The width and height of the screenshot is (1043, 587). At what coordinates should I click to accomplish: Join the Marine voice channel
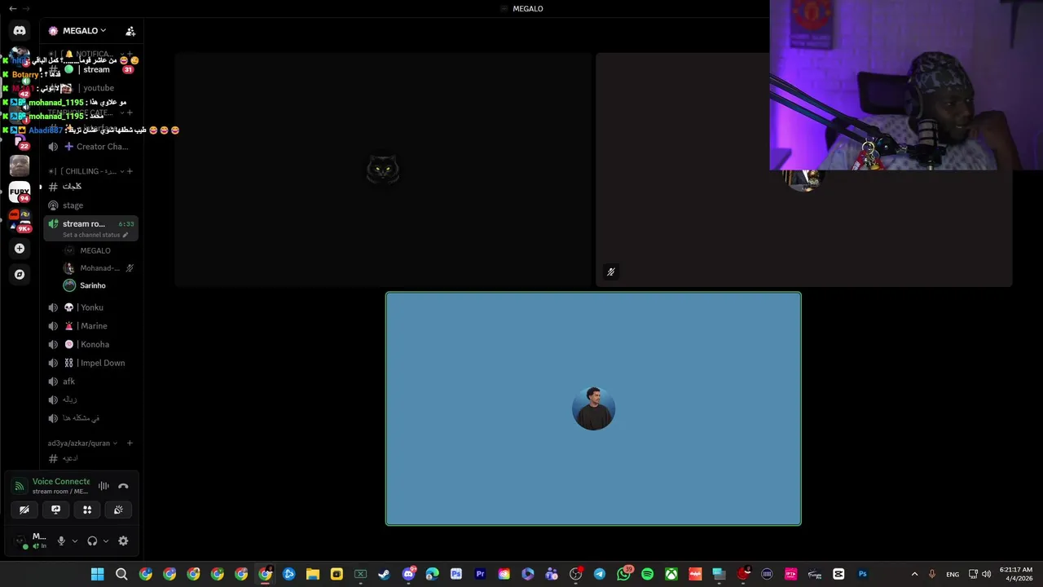pos(90,326)
